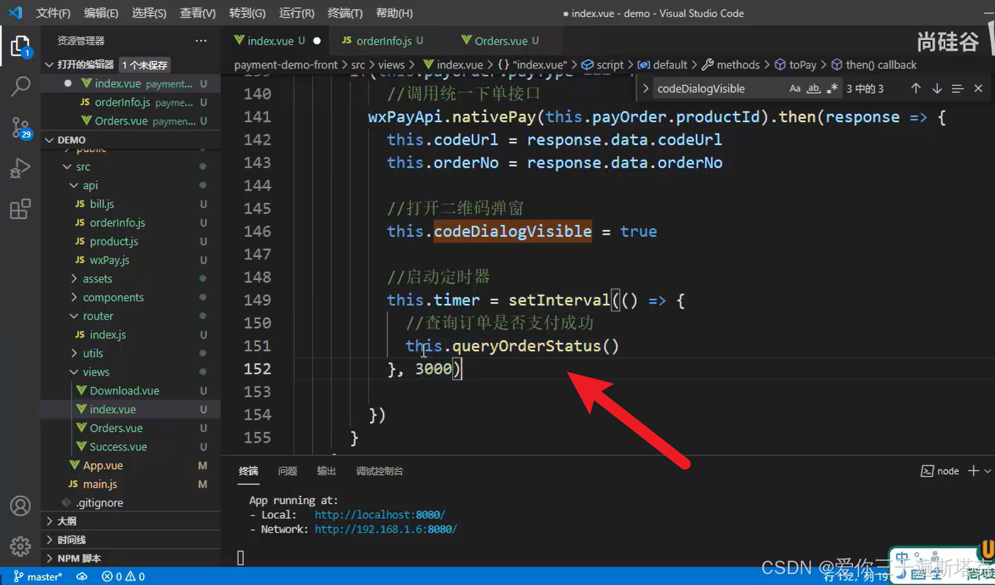This screenshot has width=995, height=585.
Task: Expand replace toggle in find widget
Action: tap(645, 88)
